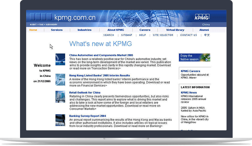Click the Banking Survey Report thumbnail

click(60, 119)
